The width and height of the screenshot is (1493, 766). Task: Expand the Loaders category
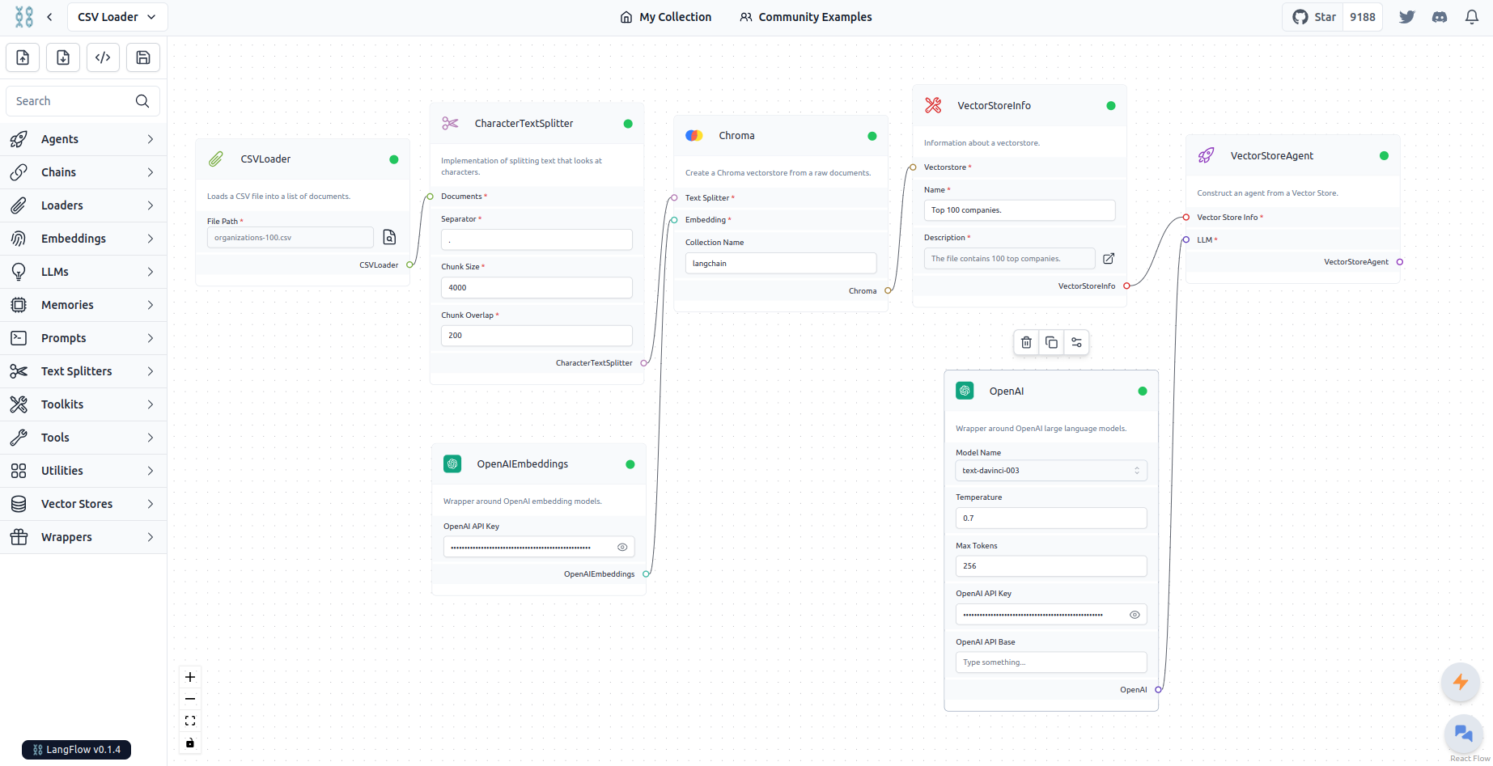[83, 205]
